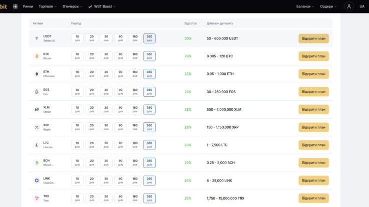Open the Ринки menu item
369x207 pixels.
(29, 6)
